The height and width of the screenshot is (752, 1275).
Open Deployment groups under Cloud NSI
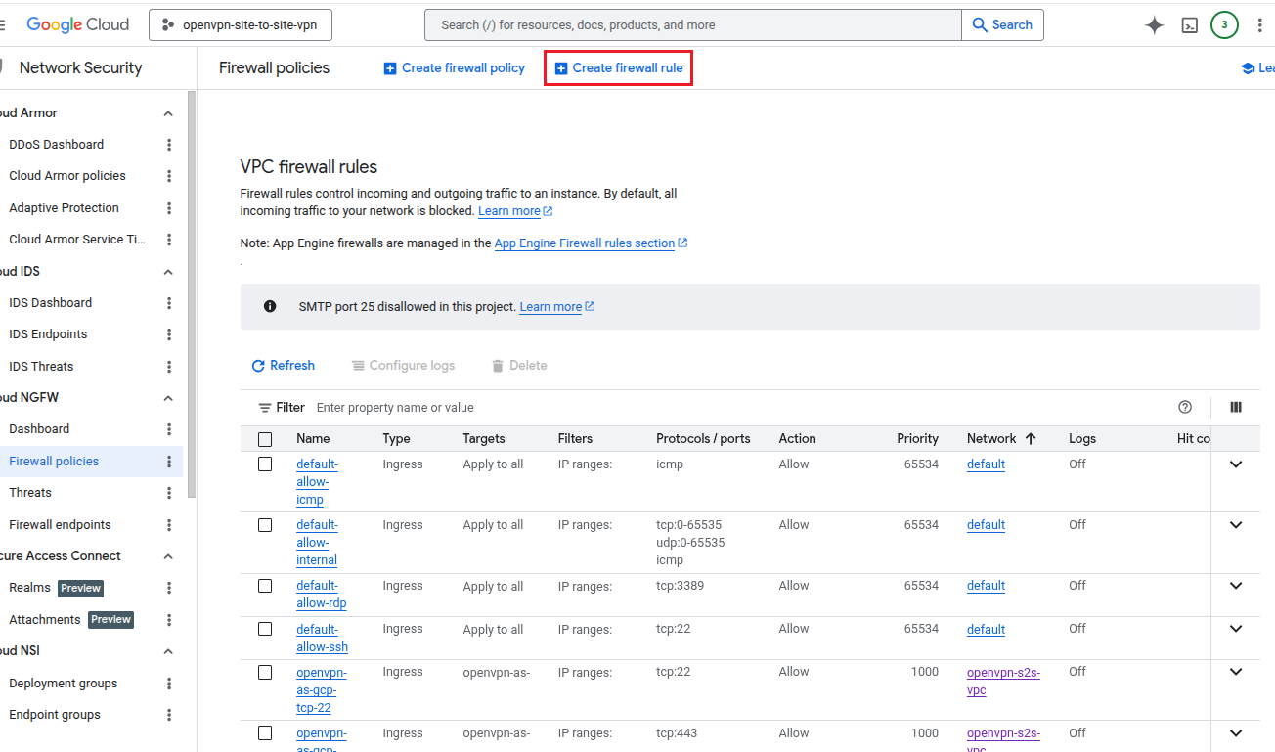[x=63, y=684]
